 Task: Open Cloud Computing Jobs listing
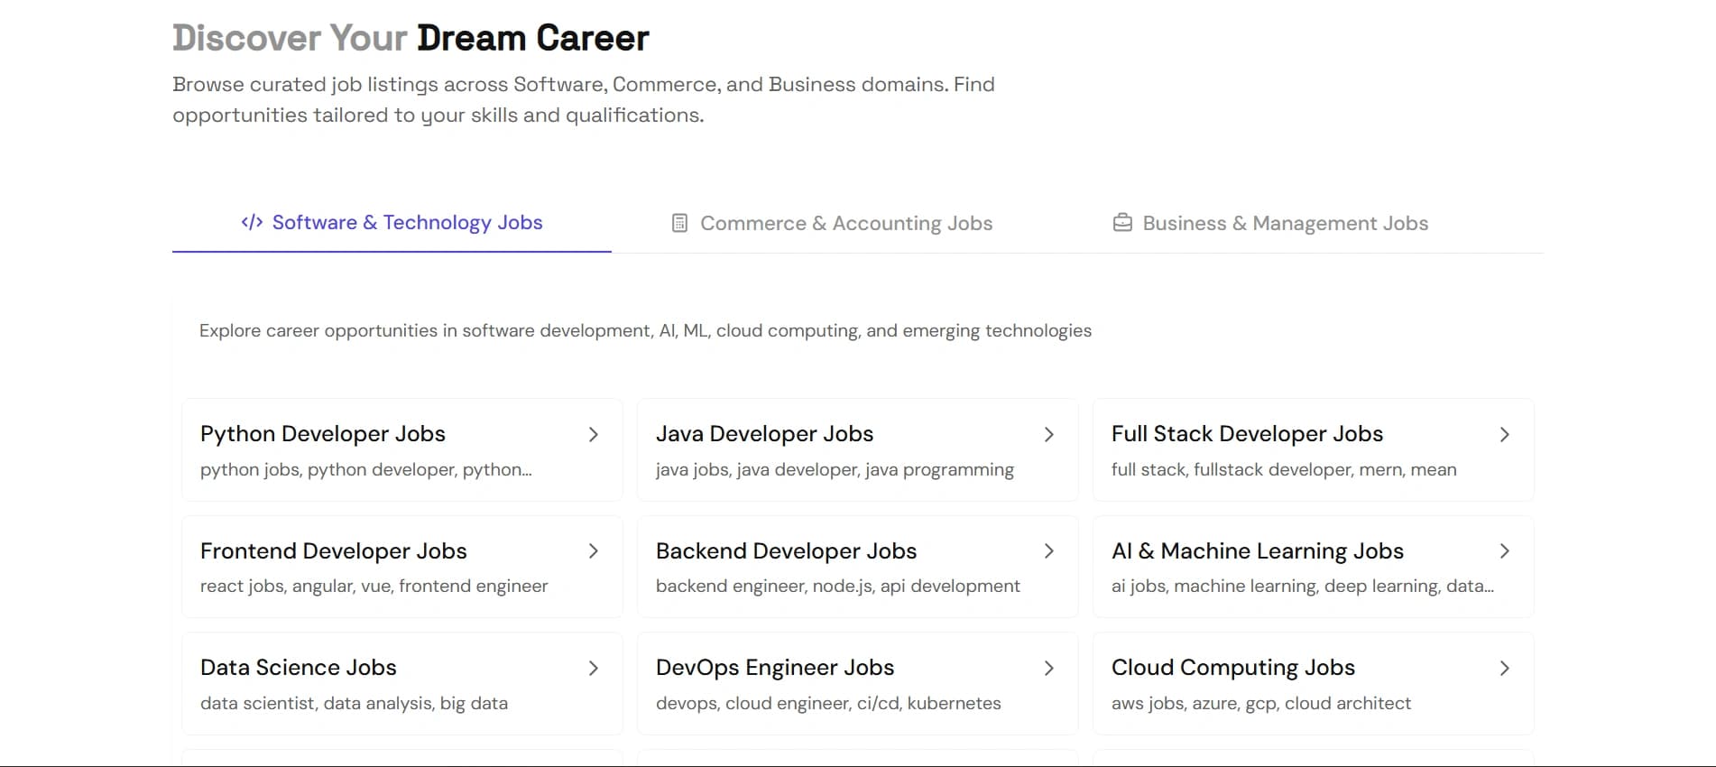point(1314,683)
